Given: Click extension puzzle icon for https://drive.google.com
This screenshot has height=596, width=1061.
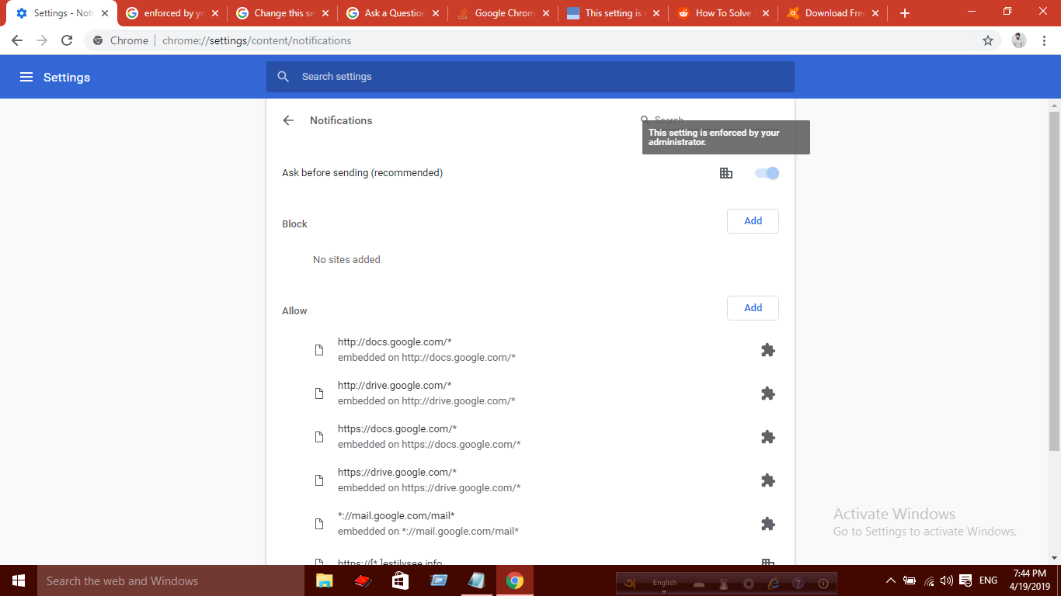Looking at the screenshot, I should point(768,480).
